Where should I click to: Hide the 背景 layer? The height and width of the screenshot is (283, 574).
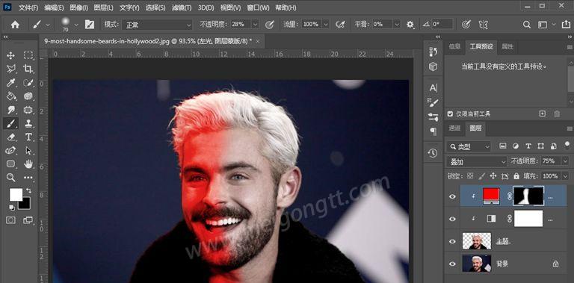[x=453, y=264]
